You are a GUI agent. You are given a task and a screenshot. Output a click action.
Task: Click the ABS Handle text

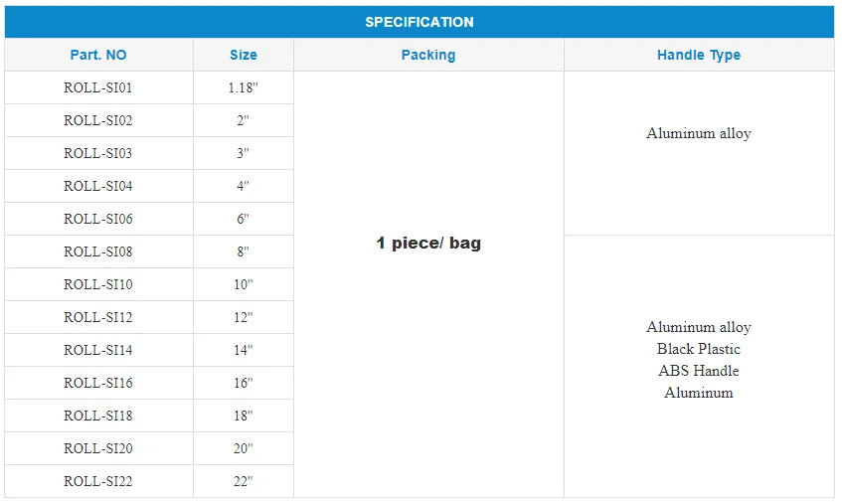tap(699, 371)
